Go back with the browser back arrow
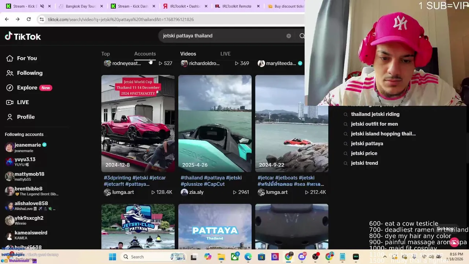 point(7,19)
